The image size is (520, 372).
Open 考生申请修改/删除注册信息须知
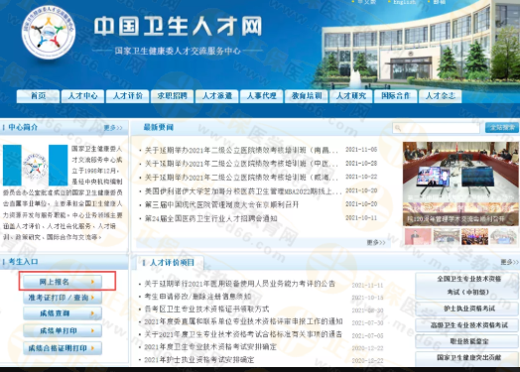click(197, 297)
